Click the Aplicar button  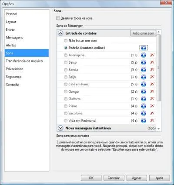pos(137,178)
